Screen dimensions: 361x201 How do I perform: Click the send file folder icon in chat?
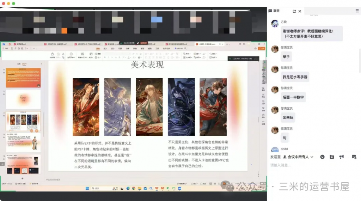pyautogui.click(x=332, y=157)
